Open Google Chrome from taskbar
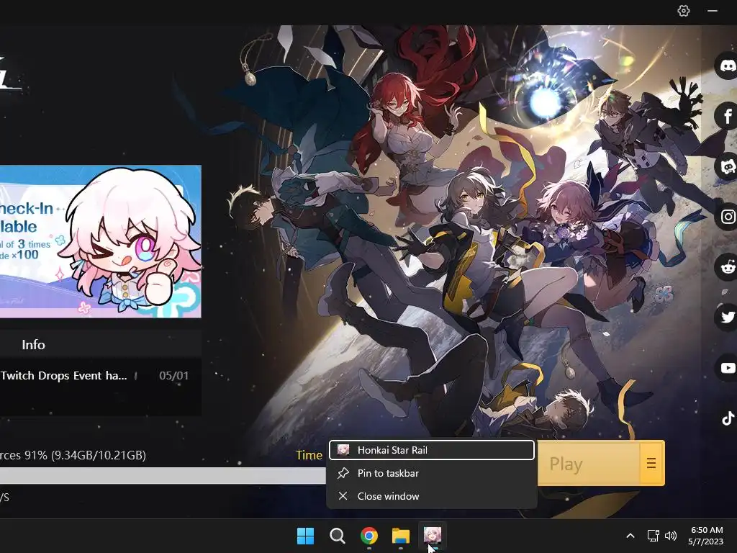The width and height of the screenshot is (737, 553). pos(369,536)
